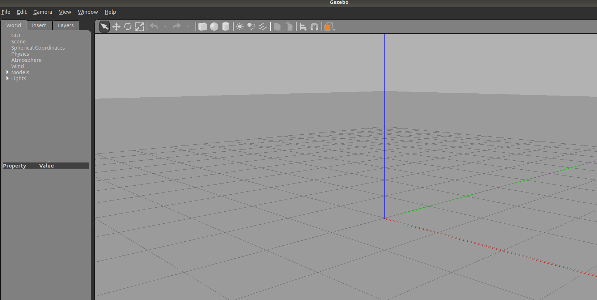The height and width of the screenshot is (300, 597).
Task: Open the Window menu
Action: click(88, 12)
